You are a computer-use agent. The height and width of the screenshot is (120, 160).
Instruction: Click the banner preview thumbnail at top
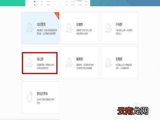[x=58, y=3]
